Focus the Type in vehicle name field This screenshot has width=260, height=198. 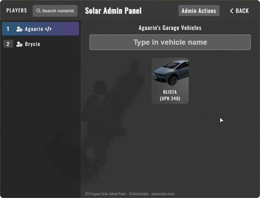pyautogui.click(x=170, y=42)
